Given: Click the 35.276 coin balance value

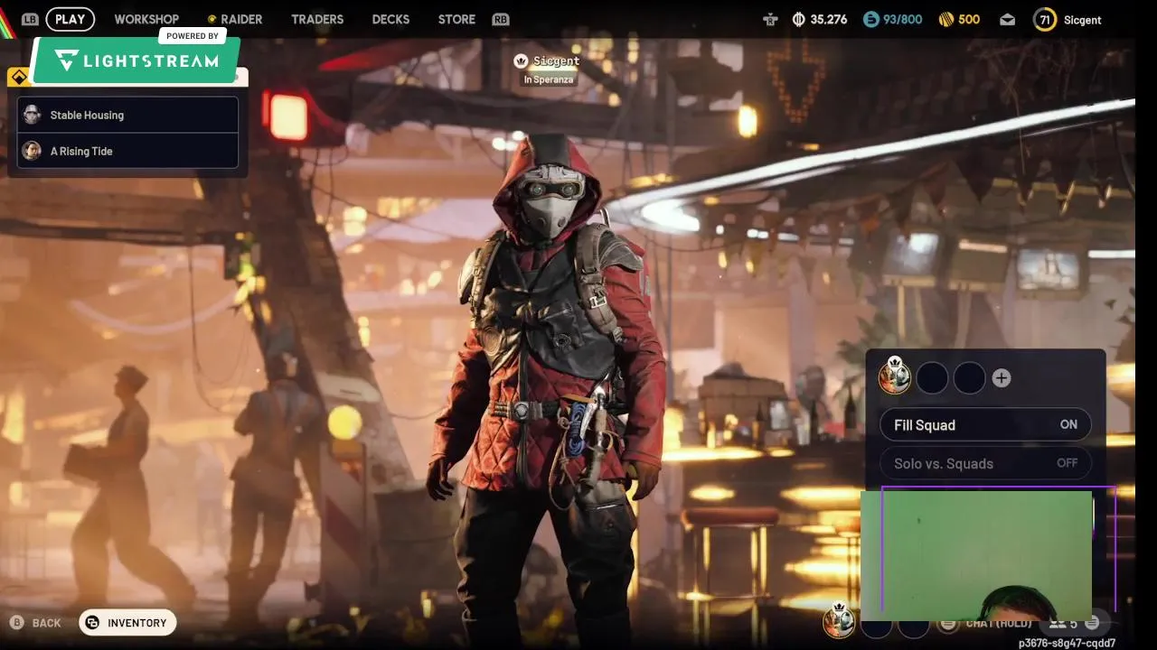Looking at the screenshot, I should click(x=829, y=19).
